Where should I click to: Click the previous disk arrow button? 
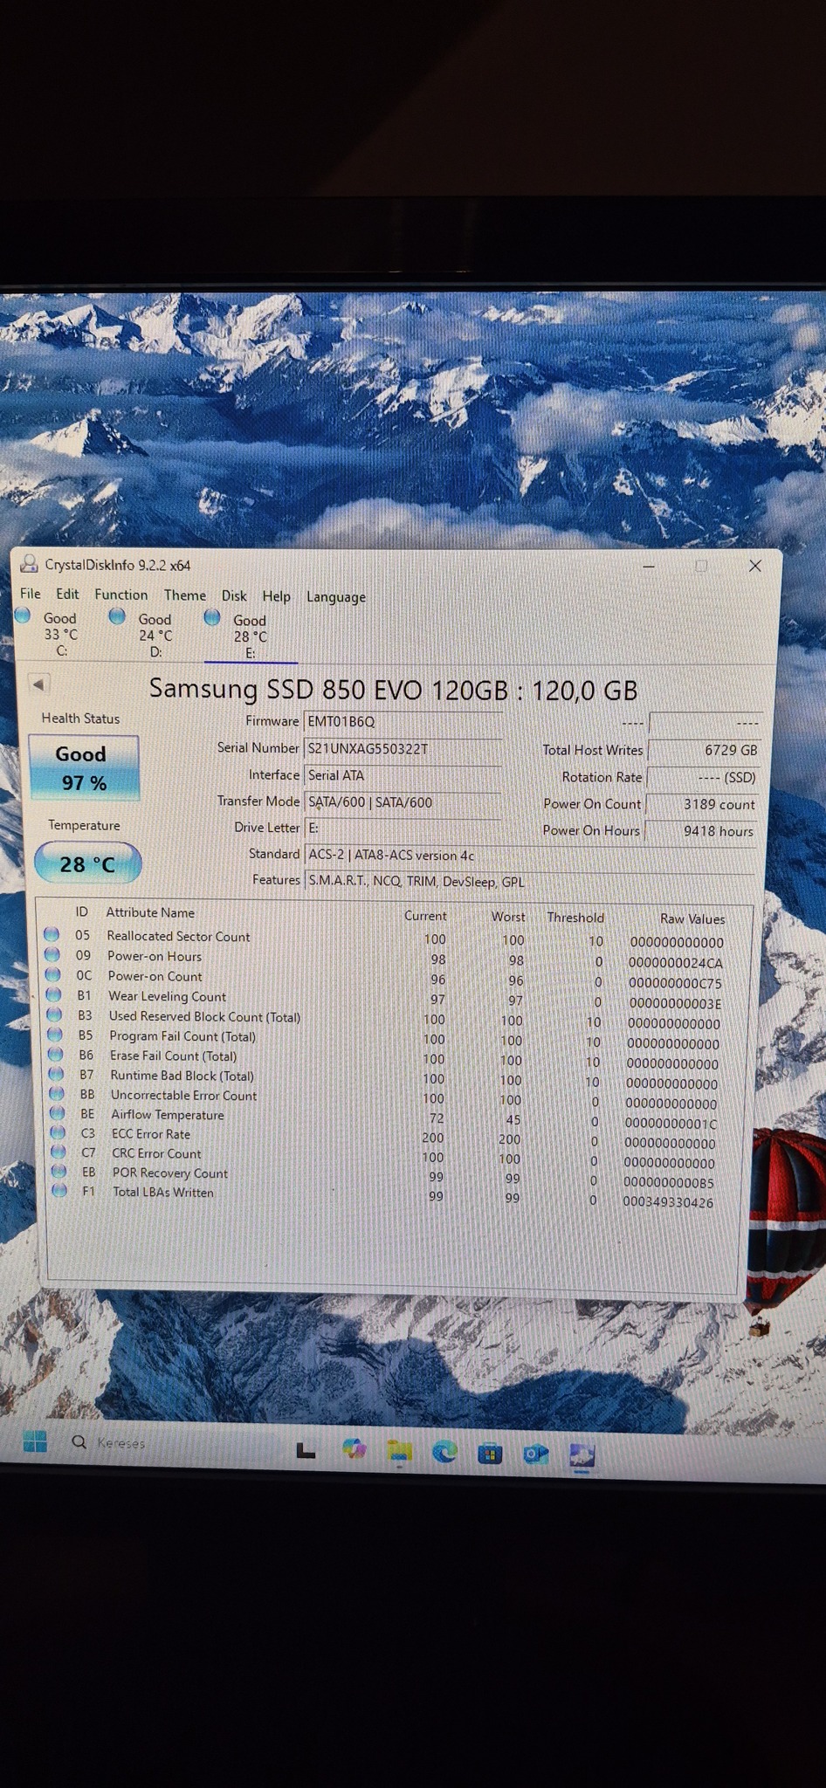(38, 684)
